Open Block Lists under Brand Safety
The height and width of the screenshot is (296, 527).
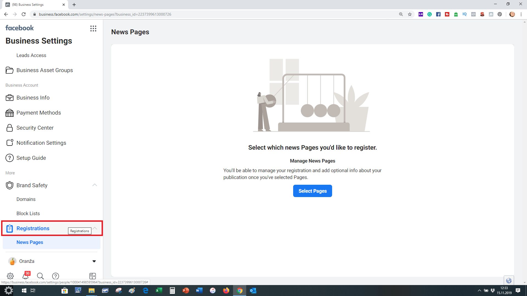(28, 214)
